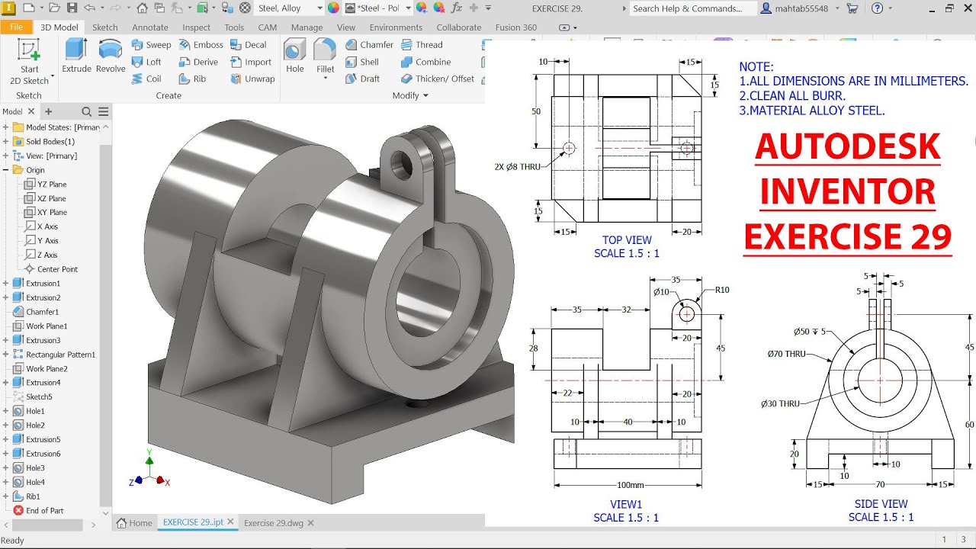976x549 pixels.
Task: Choose the Loft tool
Action: (x=146, y=62)
